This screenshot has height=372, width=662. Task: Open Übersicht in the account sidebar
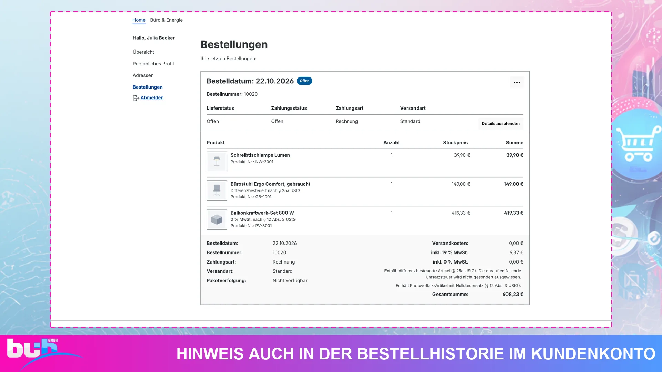click(x=143, y=52)
